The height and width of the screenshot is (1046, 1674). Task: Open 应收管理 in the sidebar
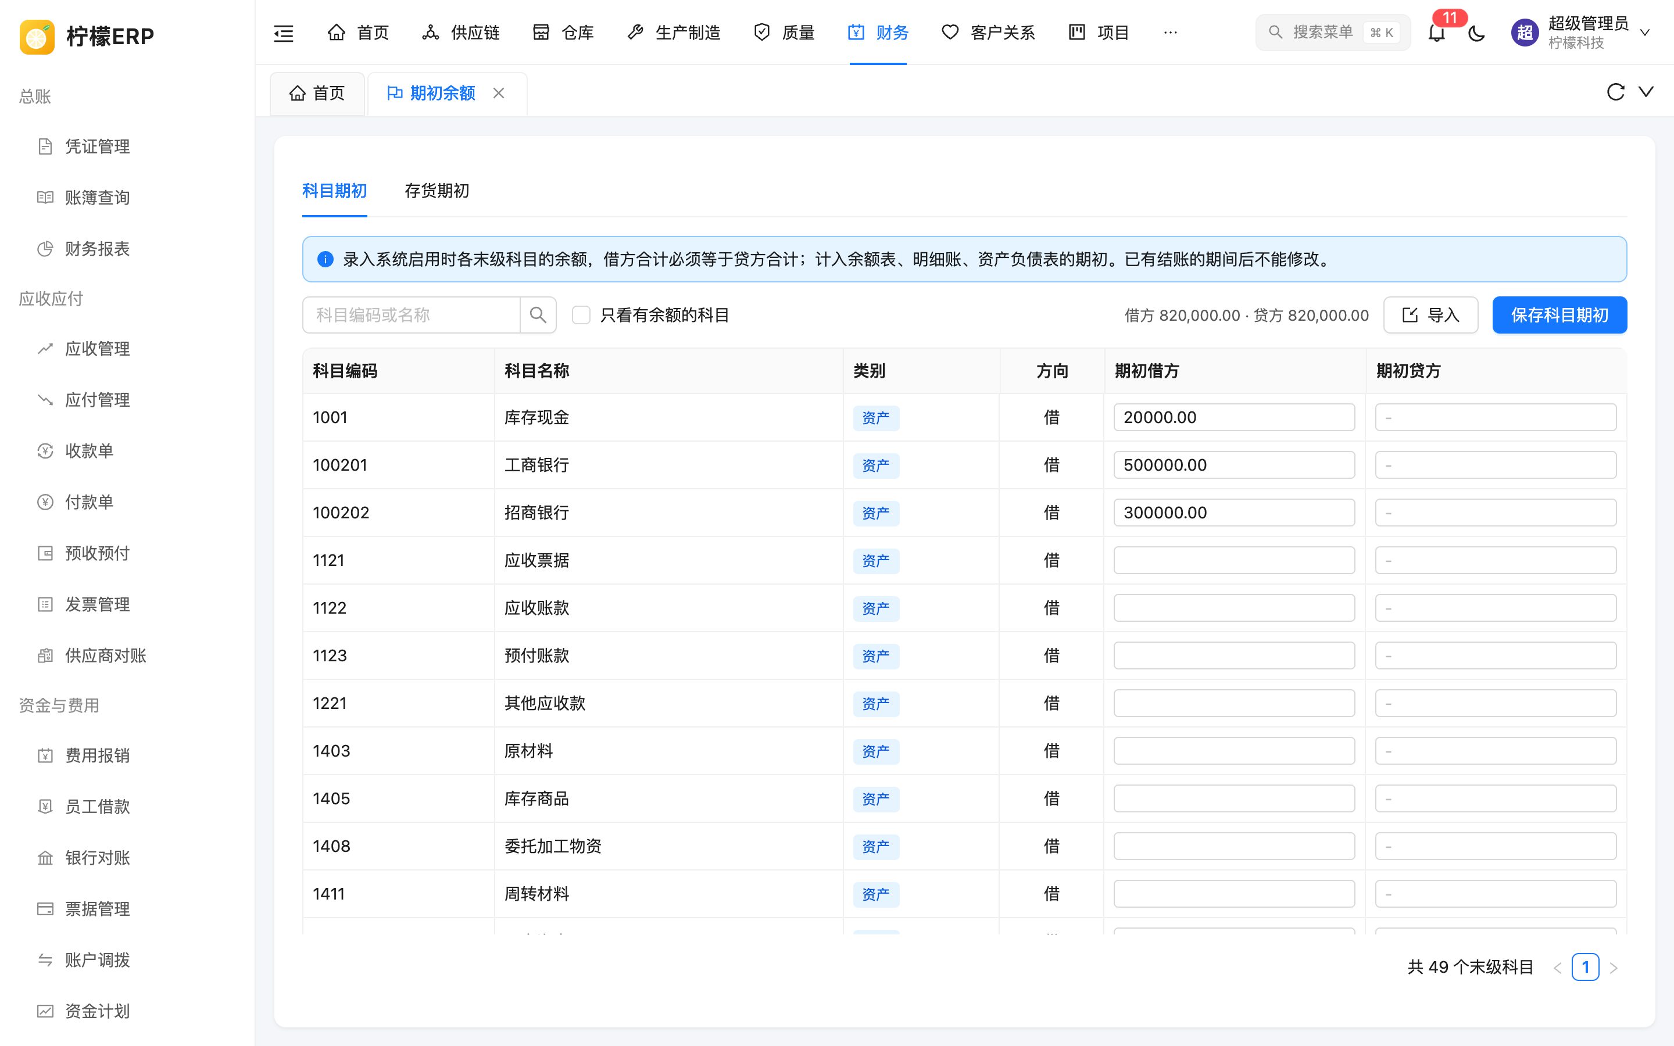(97, 349)
